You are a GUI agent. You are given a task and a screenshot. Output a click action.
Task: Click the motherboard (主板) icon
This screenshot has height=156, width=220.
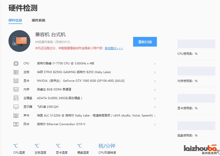[16, 72]
